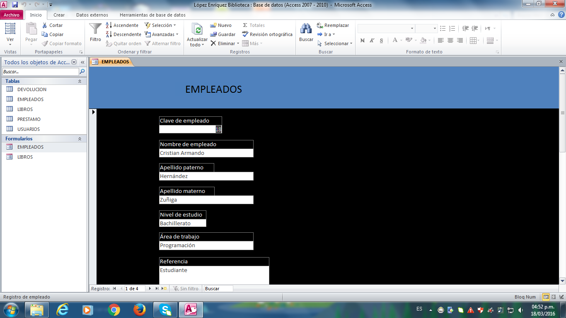The image size is (566, 318).
Task: Open navigation pane category dropdown arrow
Action: 74,62
